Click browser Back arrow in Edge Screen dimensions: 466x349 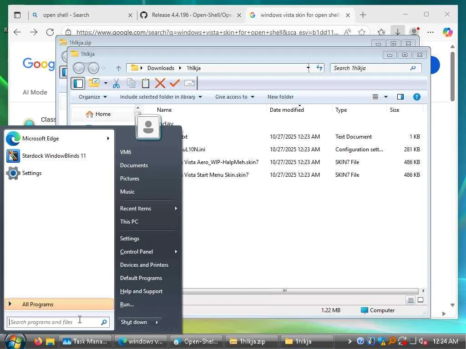pos(17,32)
